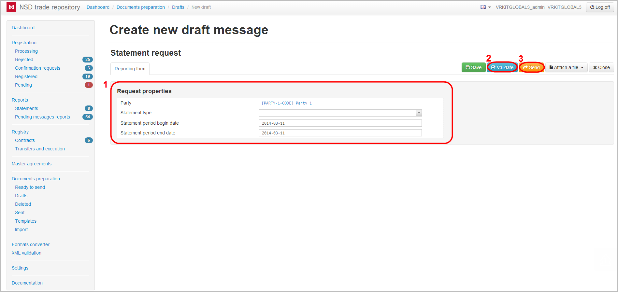Image resolution: width=618 pixels, height=292 pixels.
Task: Open the language flag selector
Action: click(x=485, y=7)
